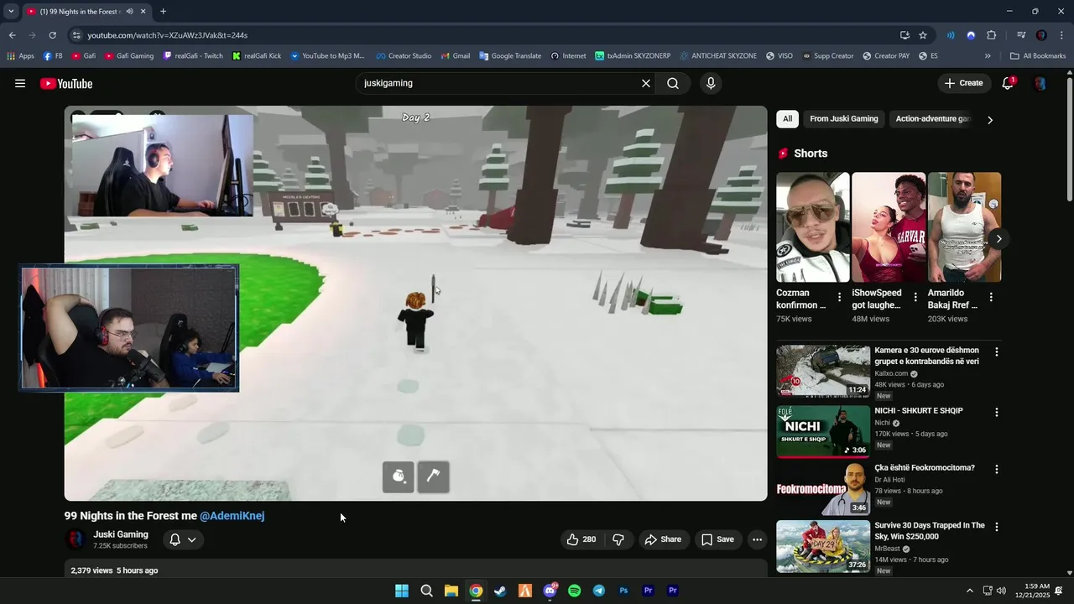Open the Juski Gaming channel name

(121, 534)
